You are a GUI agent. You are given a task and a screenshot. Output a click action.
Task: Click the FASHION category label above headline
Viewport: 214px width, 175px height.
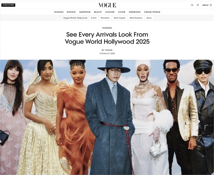(107, 28)
